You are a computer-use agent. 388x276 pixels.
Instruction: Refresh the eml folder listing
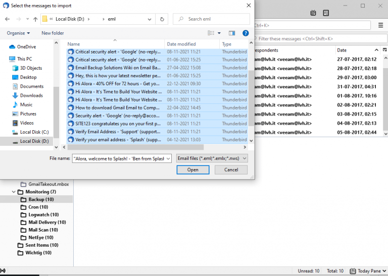[162, 19]
